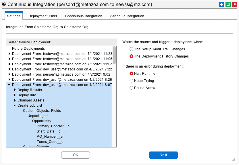239x165 pixels.
Task: Collapse the dev_user 4/2/2021 8:07 deployment
Action: pos(9,85)
